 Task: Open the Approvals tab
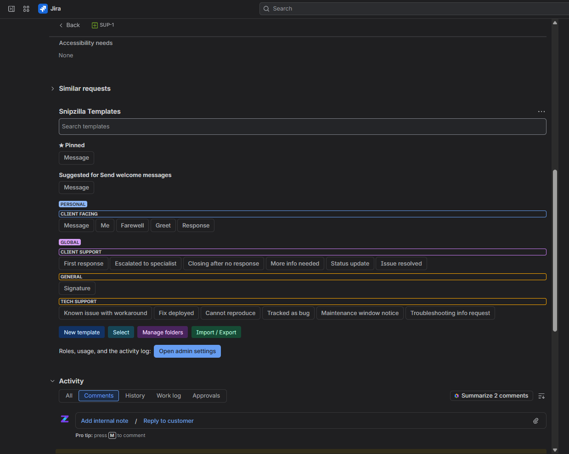click(x=206, y=396)
